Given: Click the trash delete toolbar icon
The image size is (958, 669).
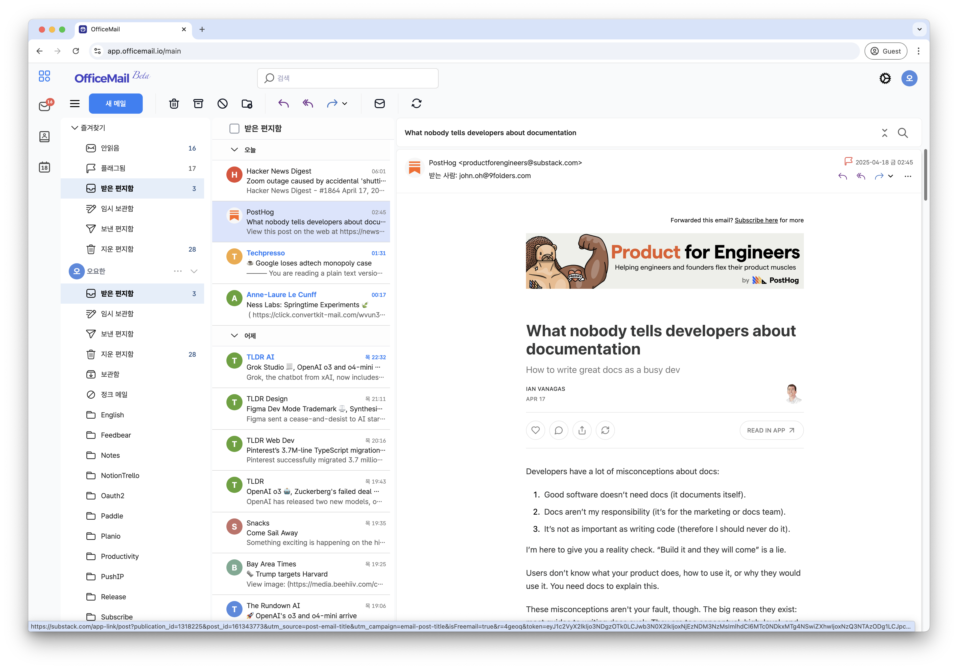Looking at the screenshot, I should point(174,104).
